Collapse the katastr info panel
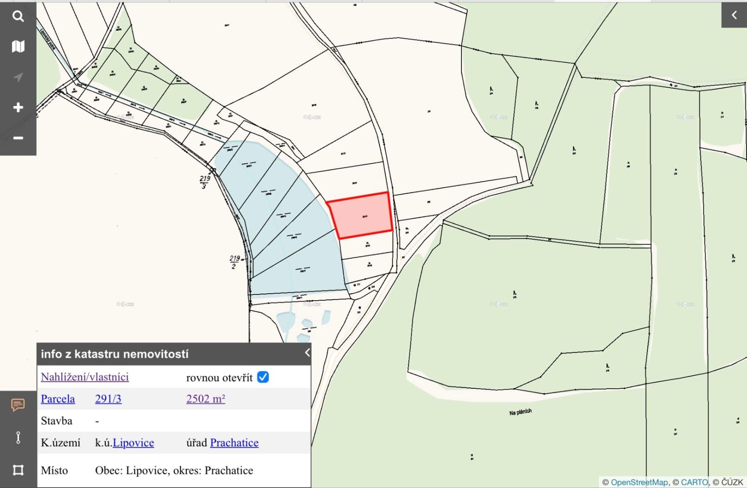The height and width of the screenshot is (488, 747). click(307, 353)
